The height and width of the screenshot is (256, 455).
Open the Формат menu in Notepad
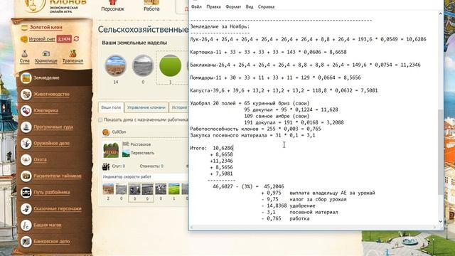tap(233, 6)
